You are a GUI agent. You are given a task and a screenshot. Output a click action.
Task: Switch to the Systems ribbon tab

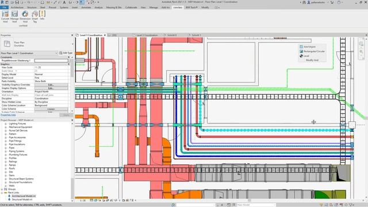tap(64, 7)
